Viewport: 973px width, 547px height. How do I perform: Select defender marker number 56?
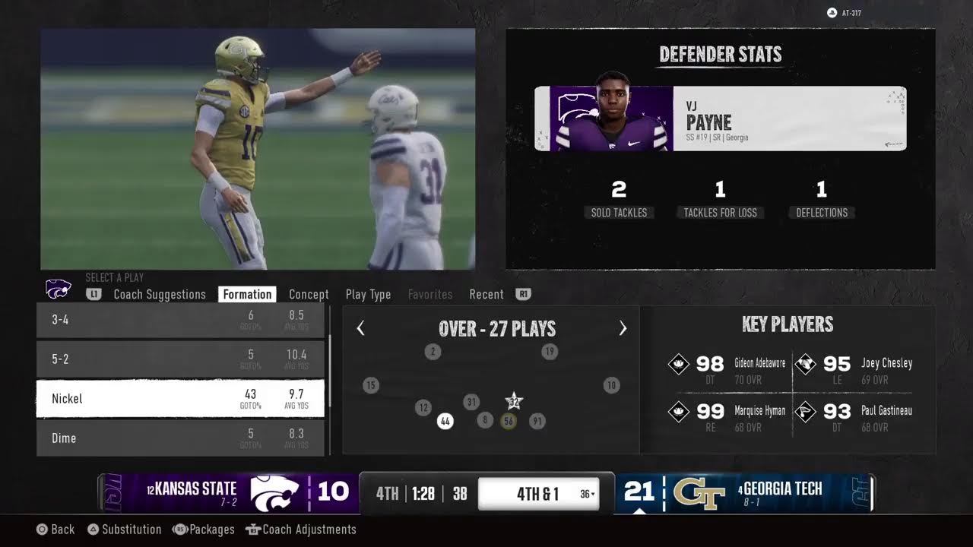point(509,421)
